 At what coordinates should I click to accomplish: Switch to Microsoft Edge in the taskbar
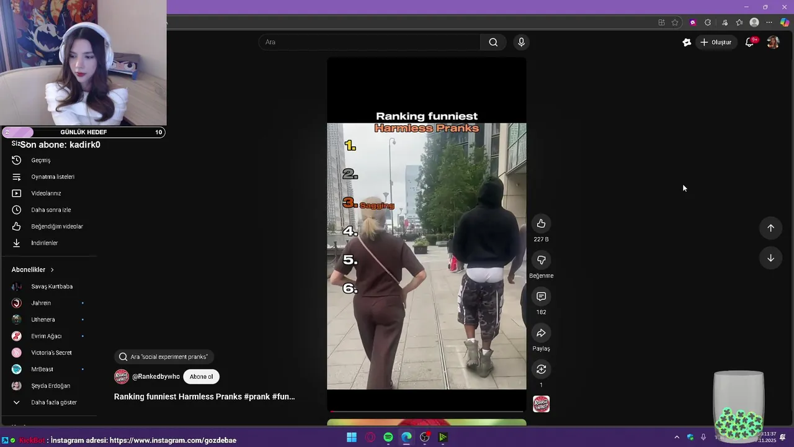tap(406, 437)
